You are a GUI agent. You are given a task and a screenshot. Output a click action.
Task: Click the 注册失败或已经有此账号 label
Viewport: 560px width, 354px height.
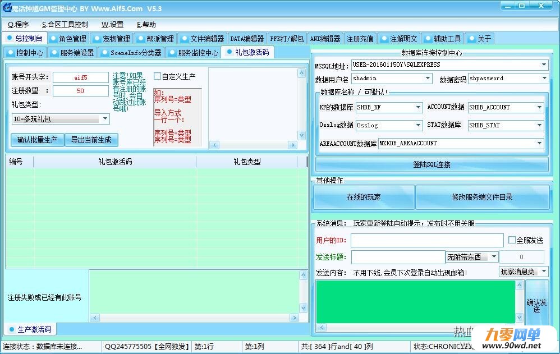pyautogui.click(x=45, y=297)
